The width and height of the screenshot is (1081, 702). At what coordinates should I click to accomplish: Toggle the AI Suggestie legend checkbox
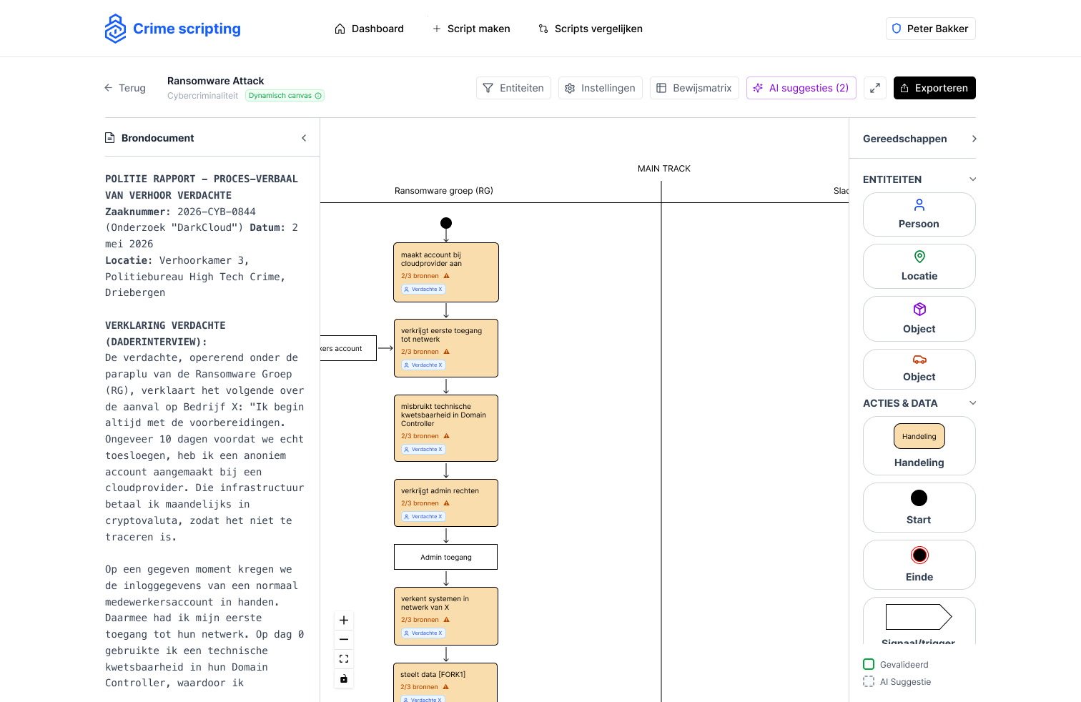tap(869, 682)
